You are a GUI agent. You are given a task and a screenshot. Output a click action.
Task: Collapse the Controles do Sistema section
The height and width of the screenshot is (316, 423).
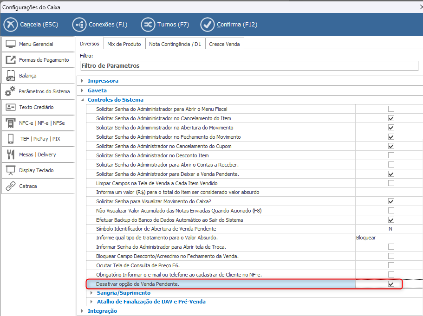[x=82, y=100]
